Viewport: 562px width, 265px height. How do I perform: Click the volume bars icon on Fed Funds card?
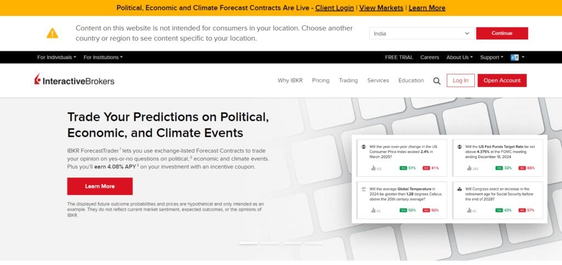(x=469, y=168)
